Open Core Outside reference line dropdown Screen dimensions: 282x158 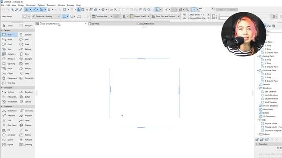tap(102, 16)
